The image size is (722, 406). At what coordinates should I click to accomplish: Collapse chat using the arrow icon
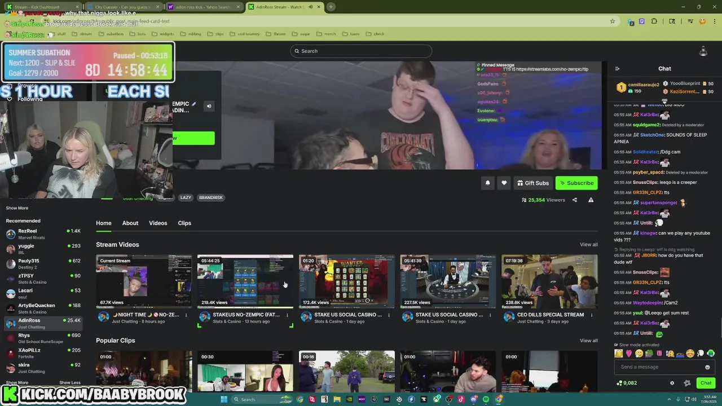coord(617,69)
